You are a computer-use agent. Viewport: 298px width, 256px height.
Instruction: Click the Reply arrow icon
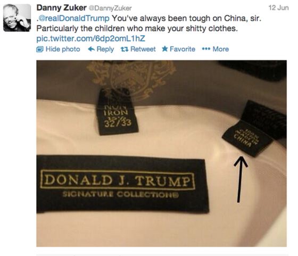[x=92, y=49]
